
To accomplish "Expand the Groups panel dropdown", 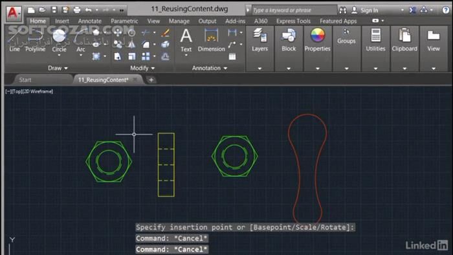I will click(x=346, y=69).
